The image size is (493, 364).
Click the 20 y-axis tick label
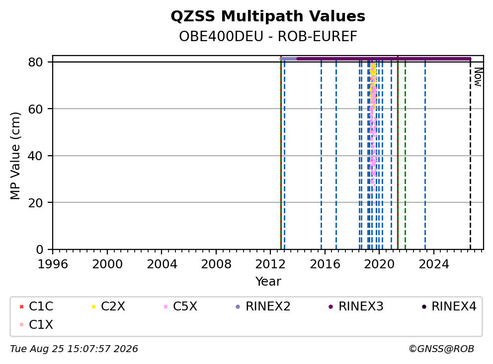pyautogui.click(x=35, y=203)
